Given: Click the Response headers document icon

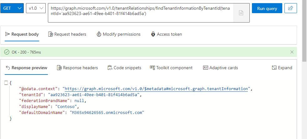Looking at the screenshot, I should [59, 68].
